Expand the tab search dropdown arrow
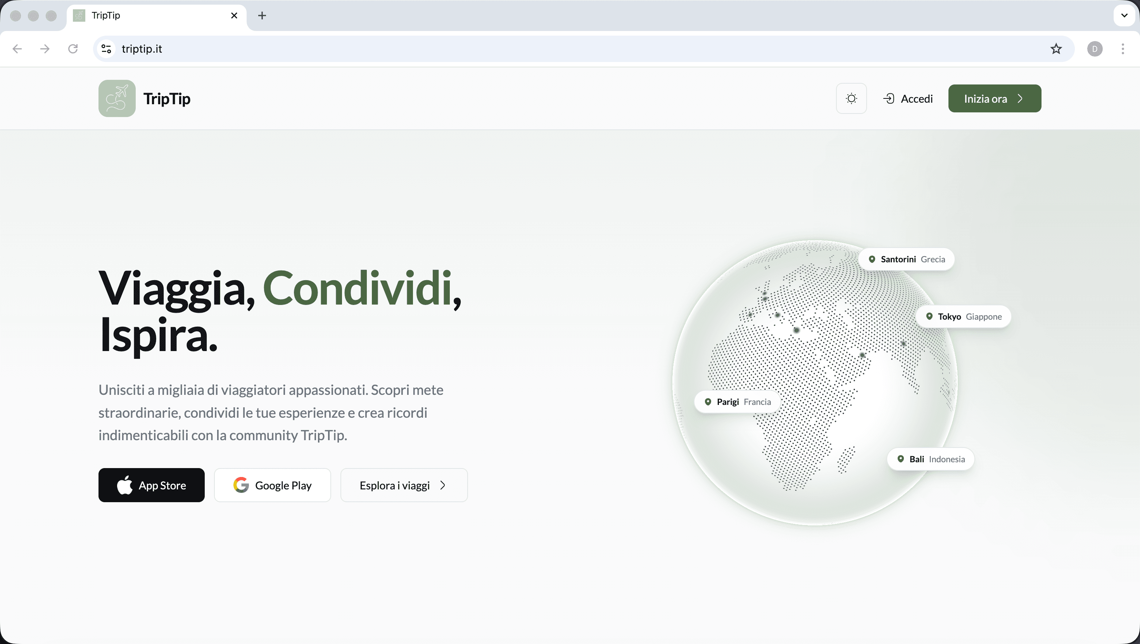 (x=1124, y=15)
